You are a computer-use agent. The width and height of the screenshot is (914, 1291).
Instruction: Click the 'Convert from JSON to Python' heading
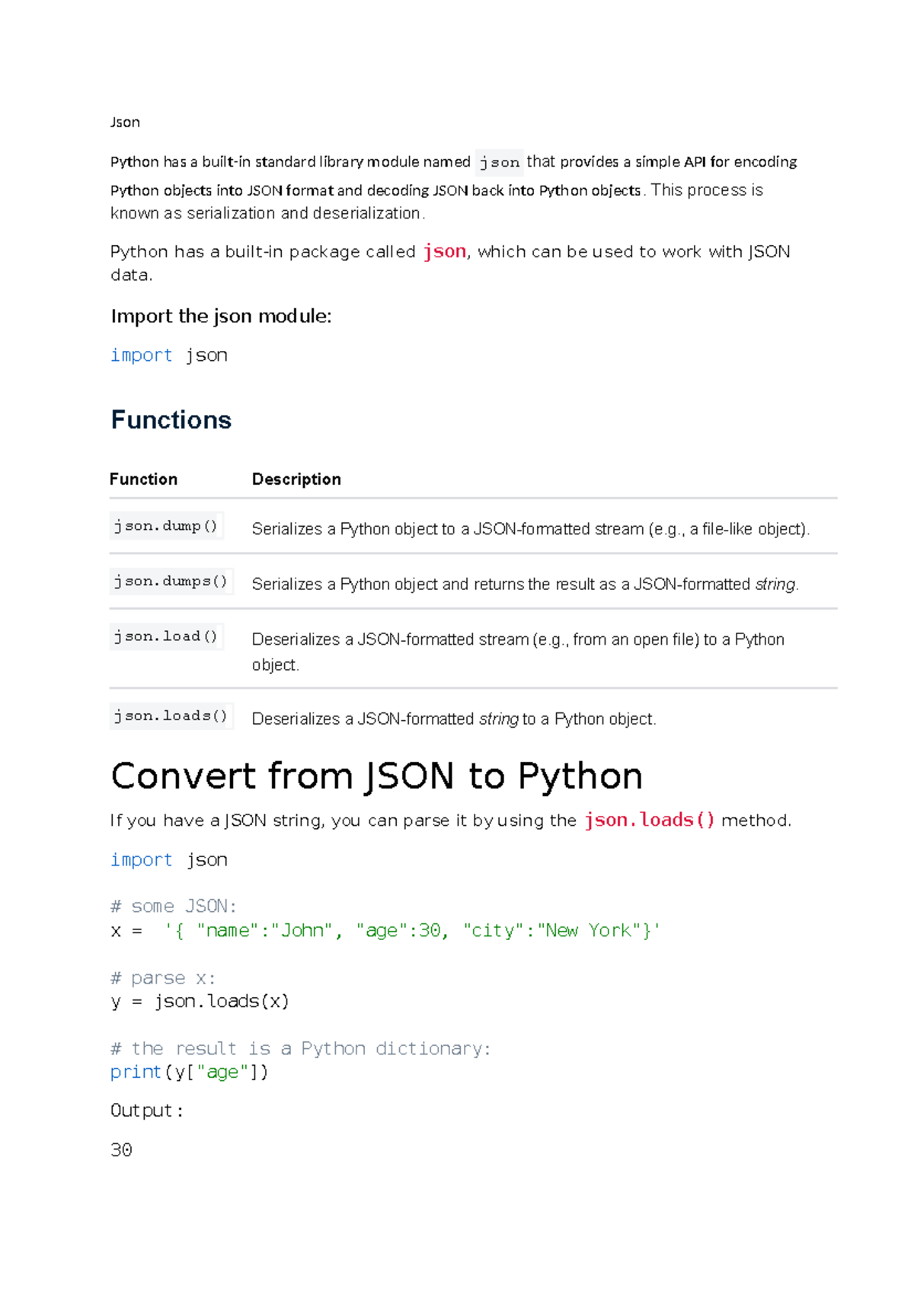click(376, 776)
